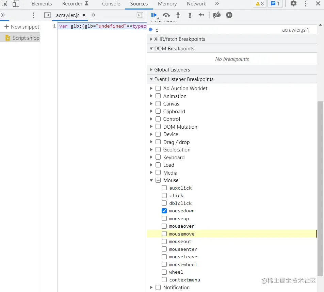Screen dimensions: 324x292
Task: Uncheck the mousedown event listener breakpoint
Action: tap(164, 211)
